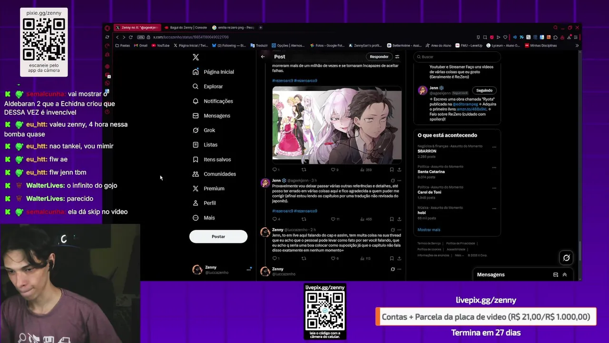Bookmark Zenny's reply with 113 views

[x=392, y=258]
